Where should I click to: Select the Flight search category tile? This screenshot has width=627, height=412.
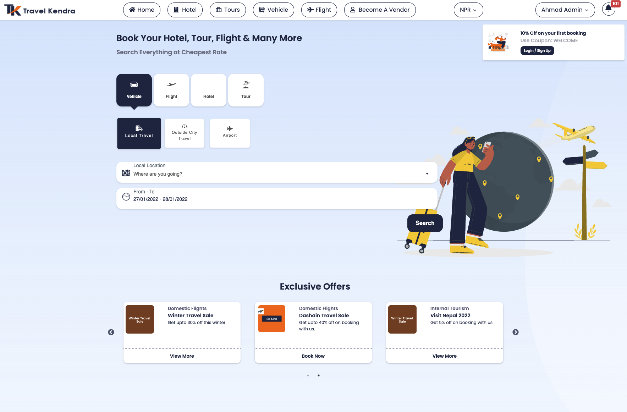[x=171, y=90]
